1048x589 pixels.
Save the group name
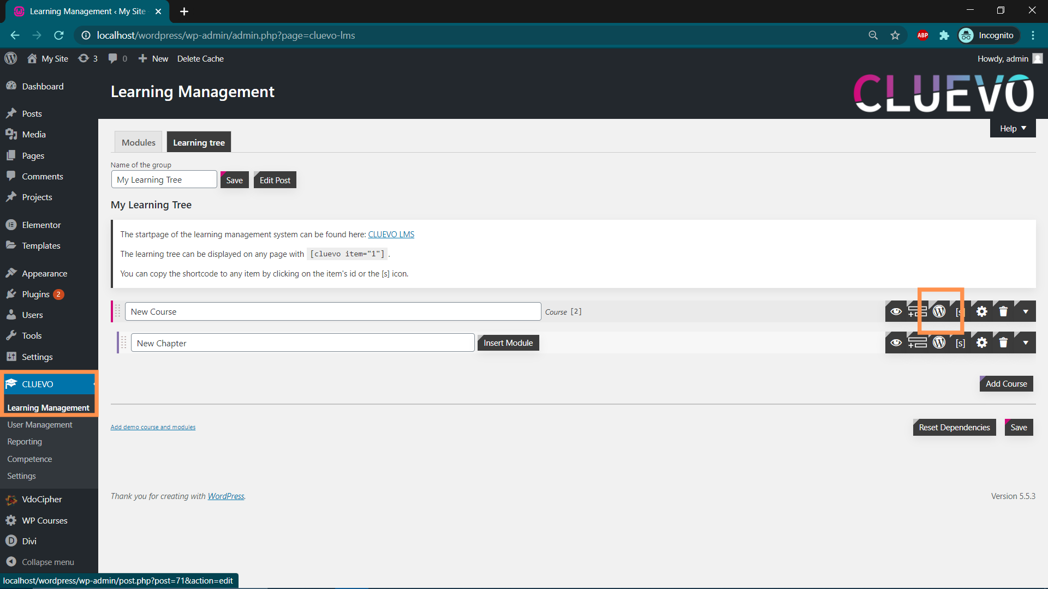(x=234, y=180)
